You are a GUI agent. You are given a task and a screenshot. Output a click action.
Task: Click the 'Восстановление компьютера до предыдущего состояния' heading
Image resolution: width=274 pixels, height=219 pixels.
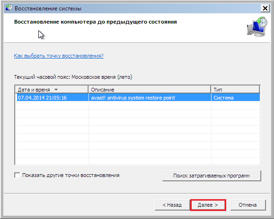tap(96, 22)
